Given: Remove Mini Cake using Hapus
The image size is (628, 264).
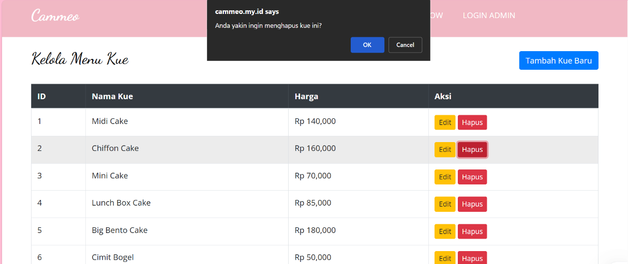Looking at the screenshot, I should (x=472, y=177).
